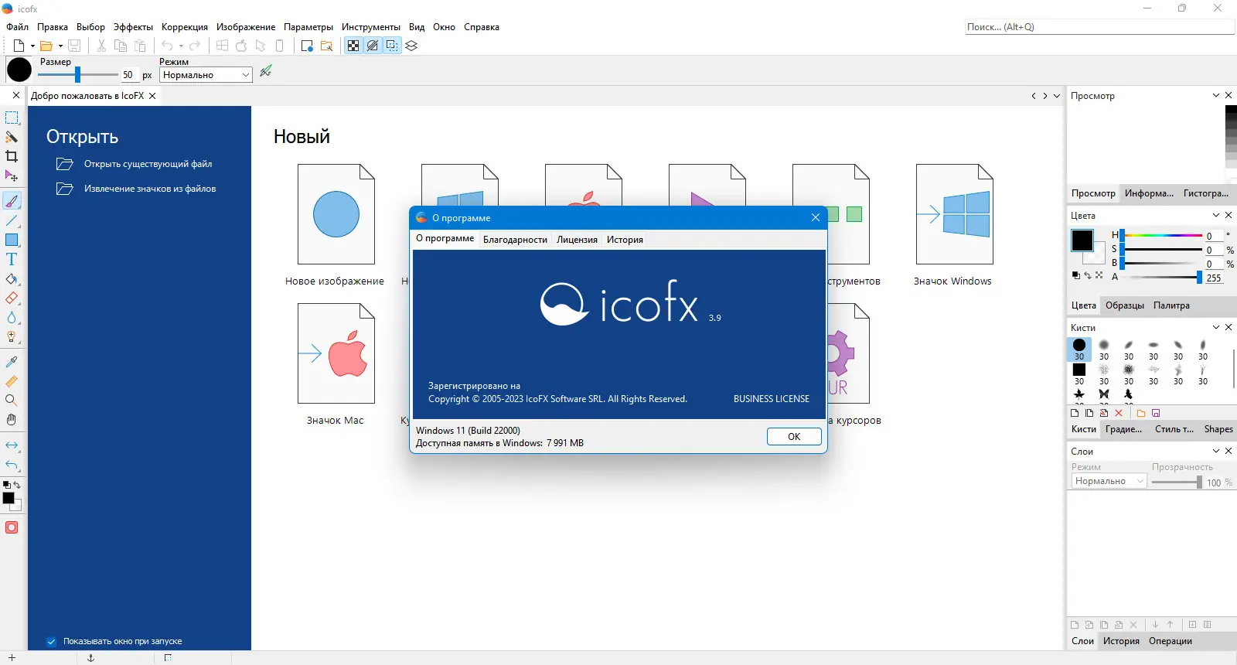
Task: Select the dodge lightbulb tool
Action: [12, 336]
